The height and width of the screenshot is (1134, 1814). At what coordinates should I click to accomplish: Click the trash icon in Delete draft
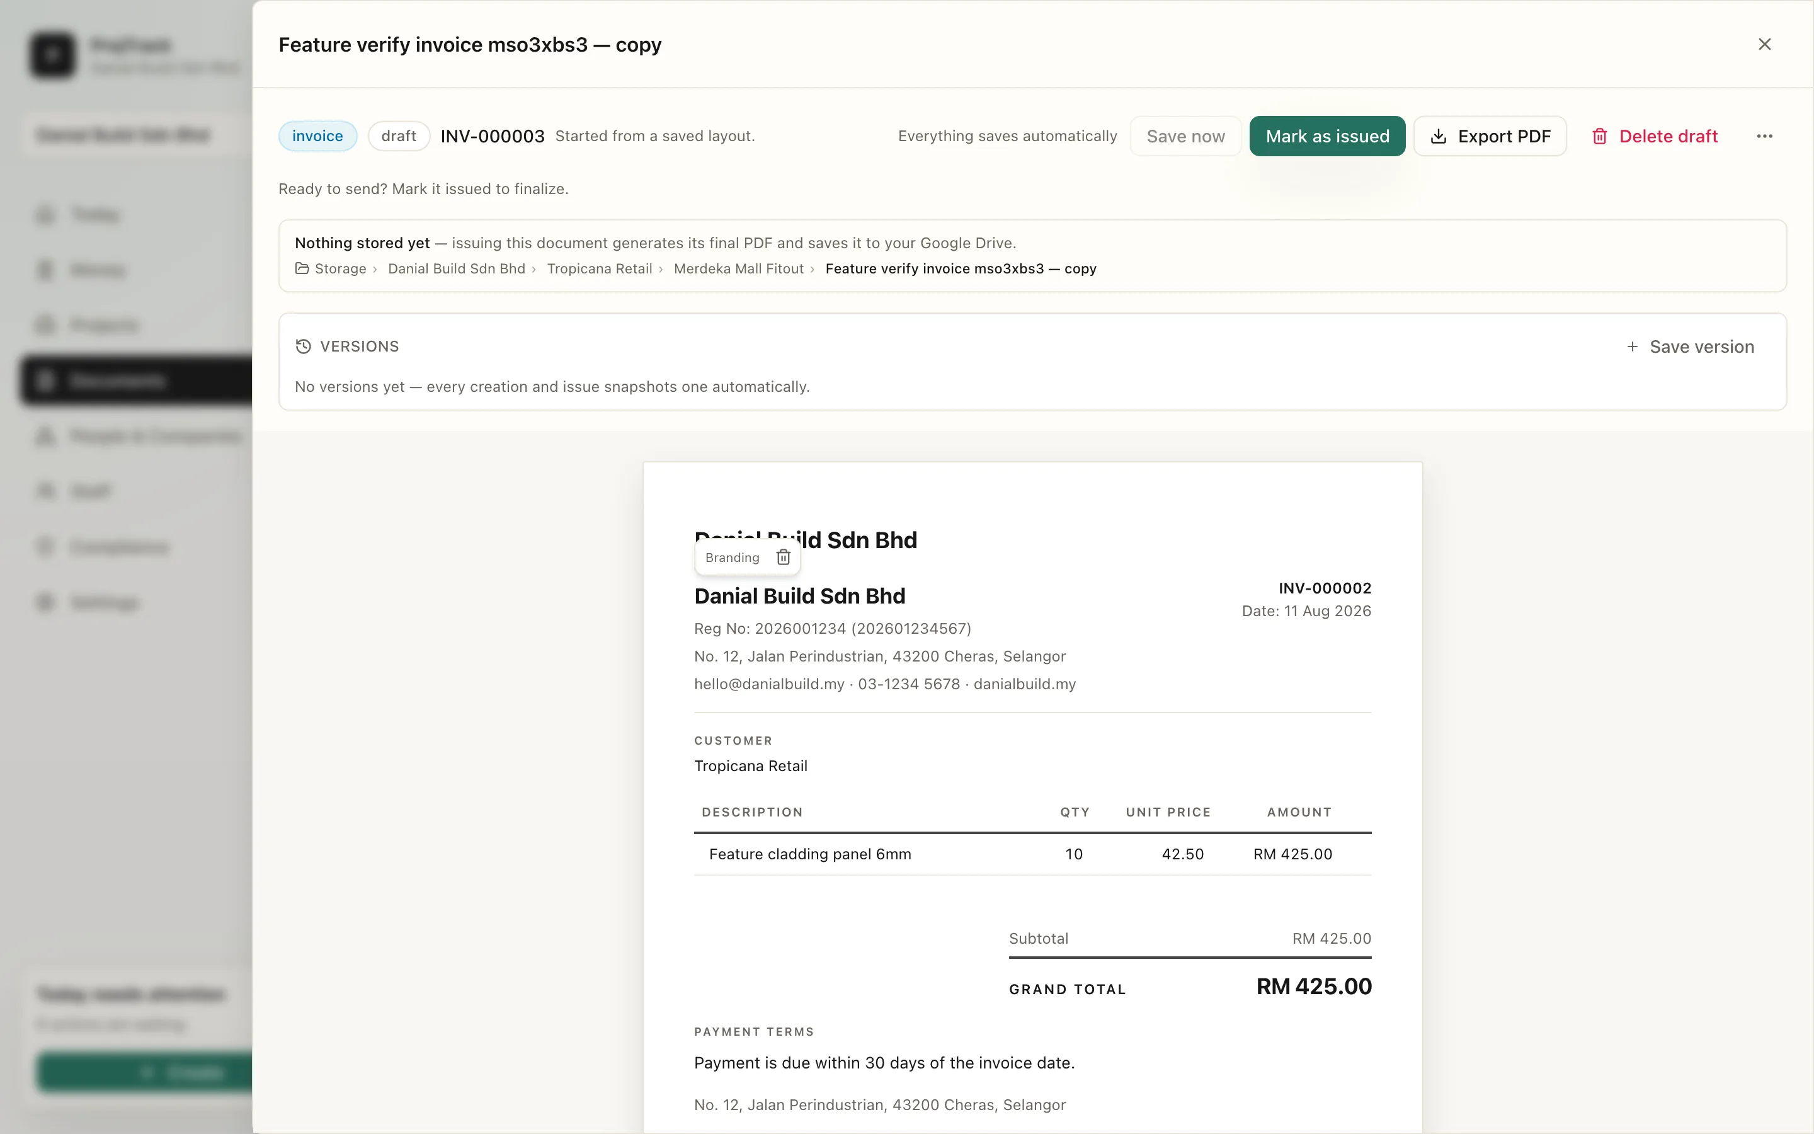coord(1600,135)
